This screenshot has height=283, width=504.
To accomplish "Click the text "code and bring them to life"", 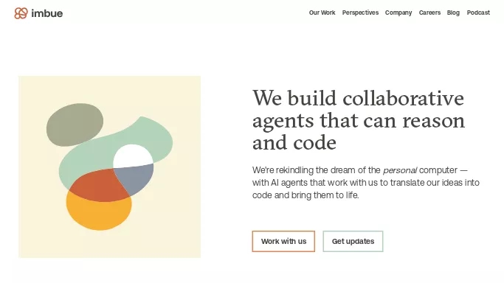I will click(x=305, y=195).
